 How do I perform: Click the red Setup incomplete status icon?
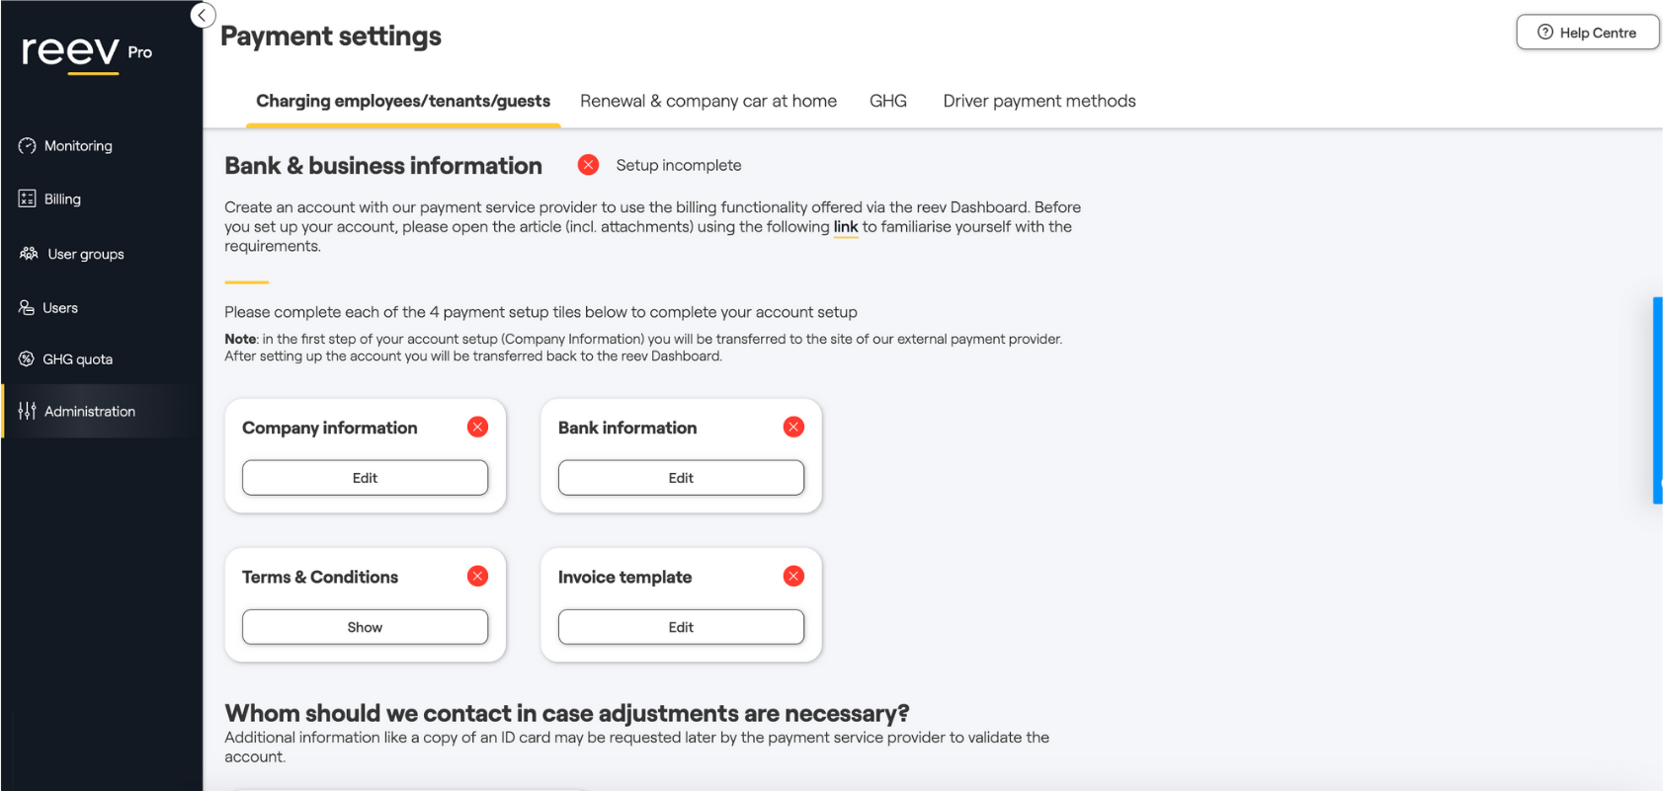coord(588,165)
